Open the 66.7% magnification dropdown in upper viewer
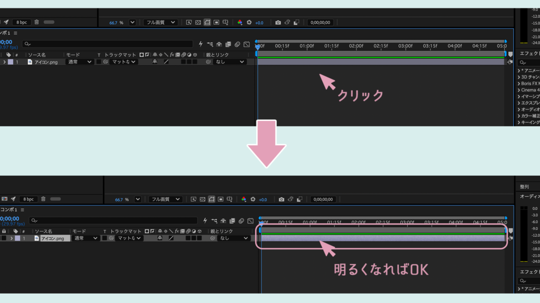540x303 pixels. [x=132, y=22]
